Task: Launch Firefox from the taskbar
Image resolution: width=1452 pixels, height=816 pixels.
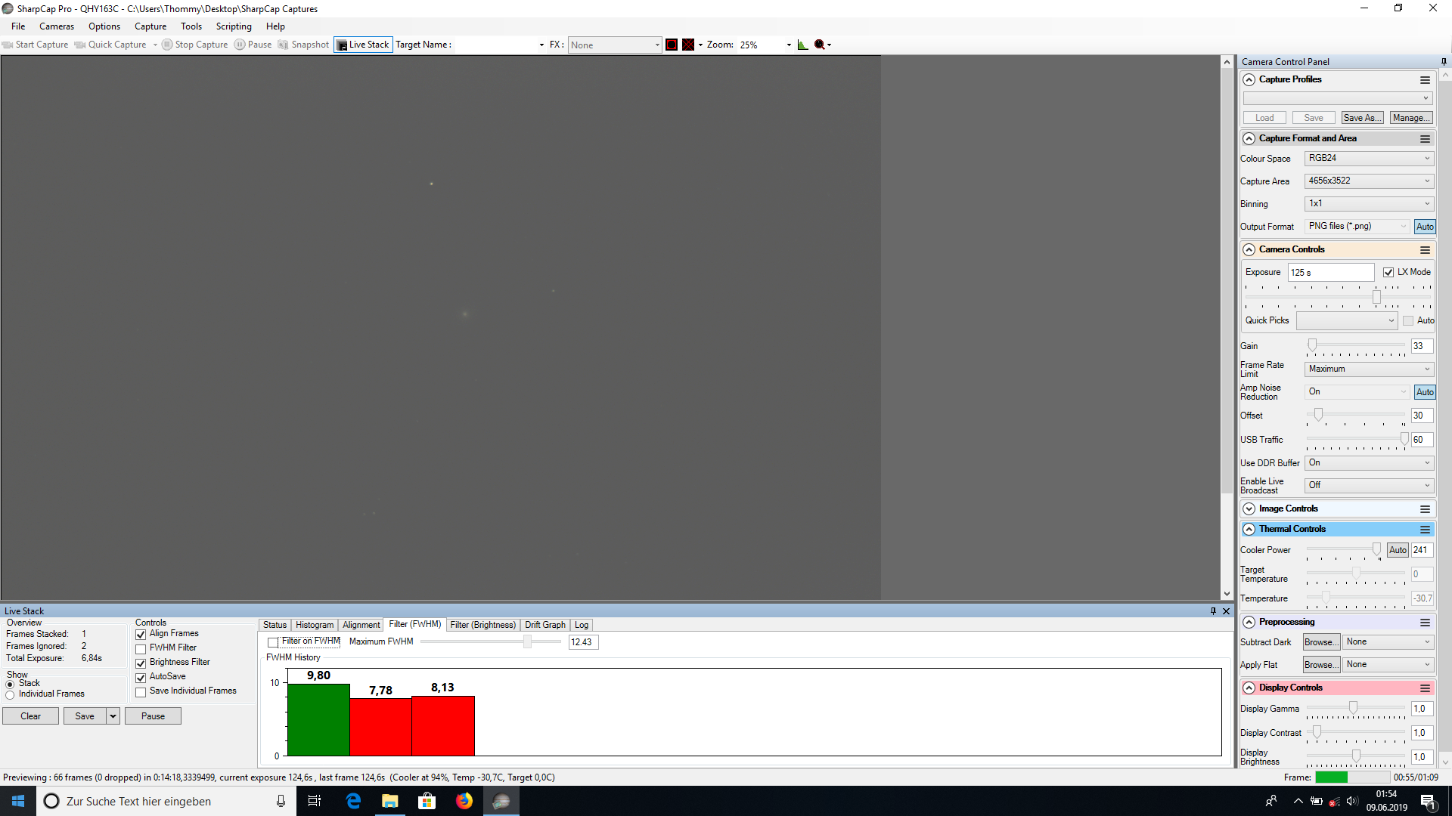Action: 464,801
